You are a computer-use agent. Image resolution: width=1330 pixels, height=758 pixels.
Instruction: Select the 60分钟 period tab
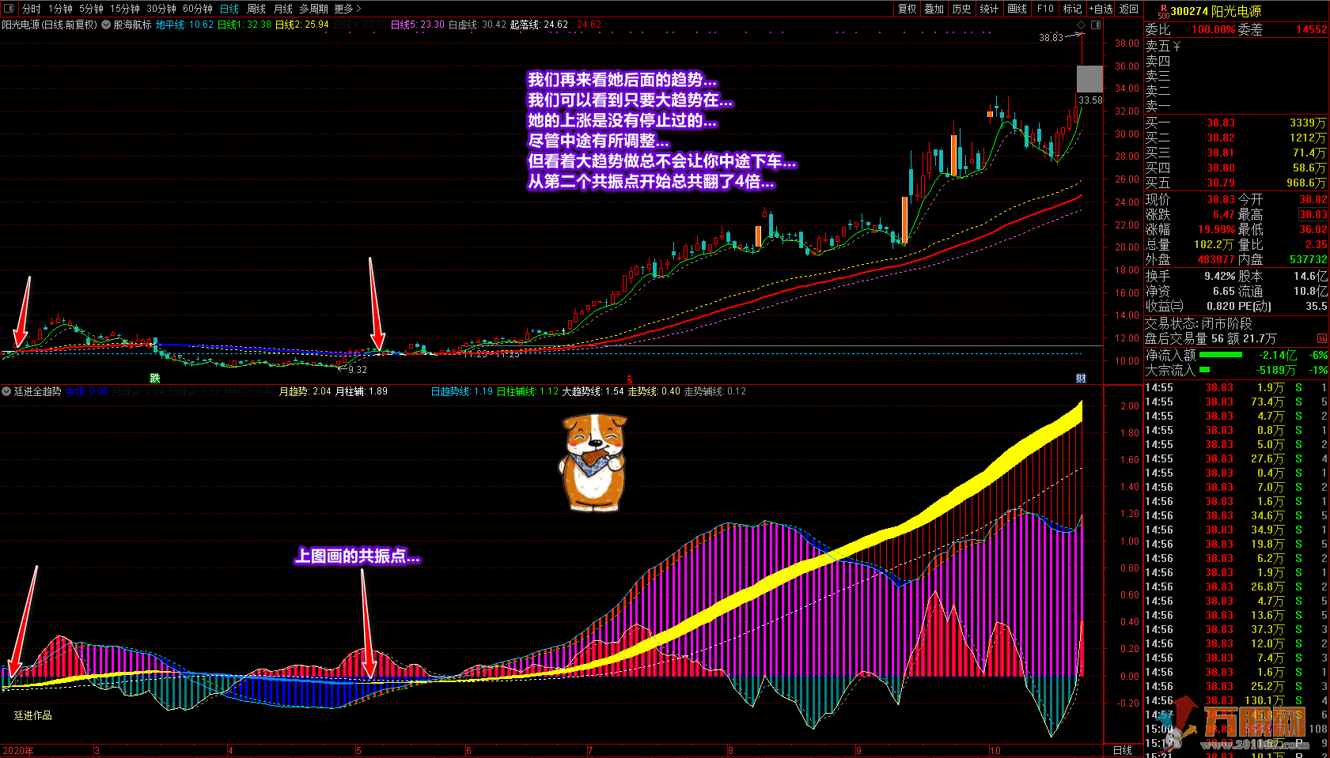tap(198, 9)
